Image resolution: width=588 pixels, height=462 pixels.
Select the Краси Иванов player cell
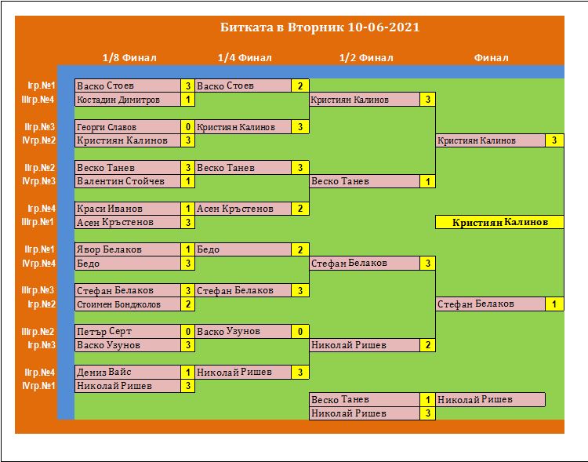tap(128, 209)
